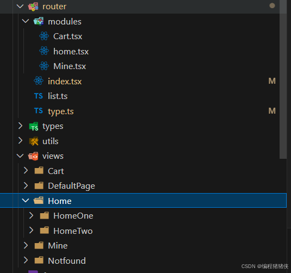This screenshot has height=273, width=291.
Task: Click the React icon next to home.tsx
Action: click(44, 51)
